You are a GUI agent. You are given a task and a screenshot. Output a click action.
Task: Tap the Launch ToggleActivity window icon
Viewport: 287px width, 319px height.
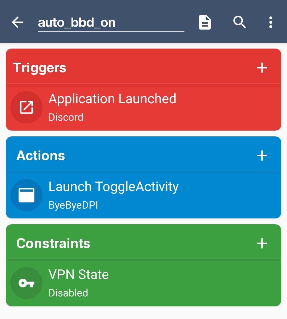point(26,195)
